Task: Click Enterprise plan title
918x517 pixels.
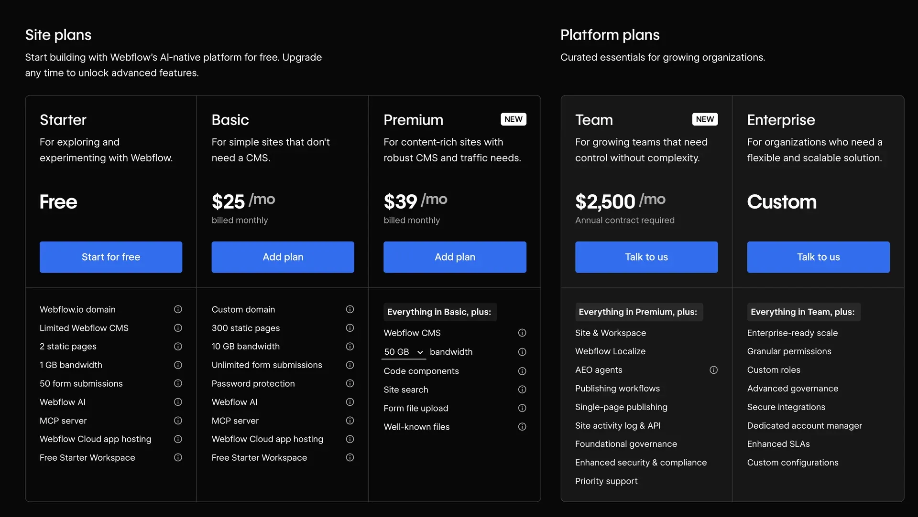Action: click(x=781, y=120)
